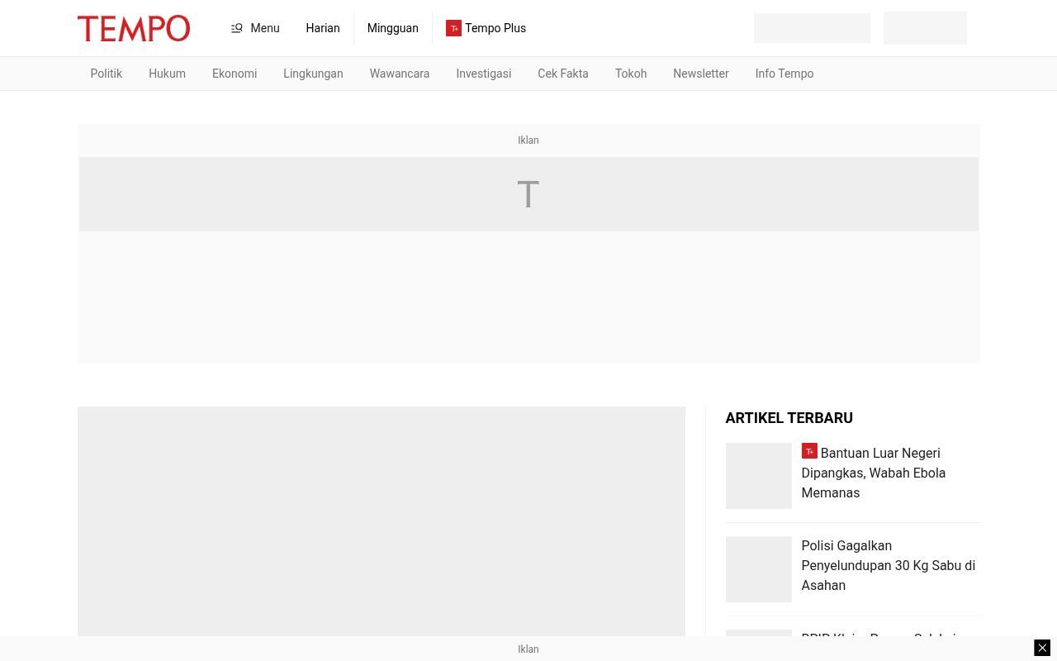Open the Menu search icon
The height and width of the screenshot is (661, 1057).
[237, 28]
